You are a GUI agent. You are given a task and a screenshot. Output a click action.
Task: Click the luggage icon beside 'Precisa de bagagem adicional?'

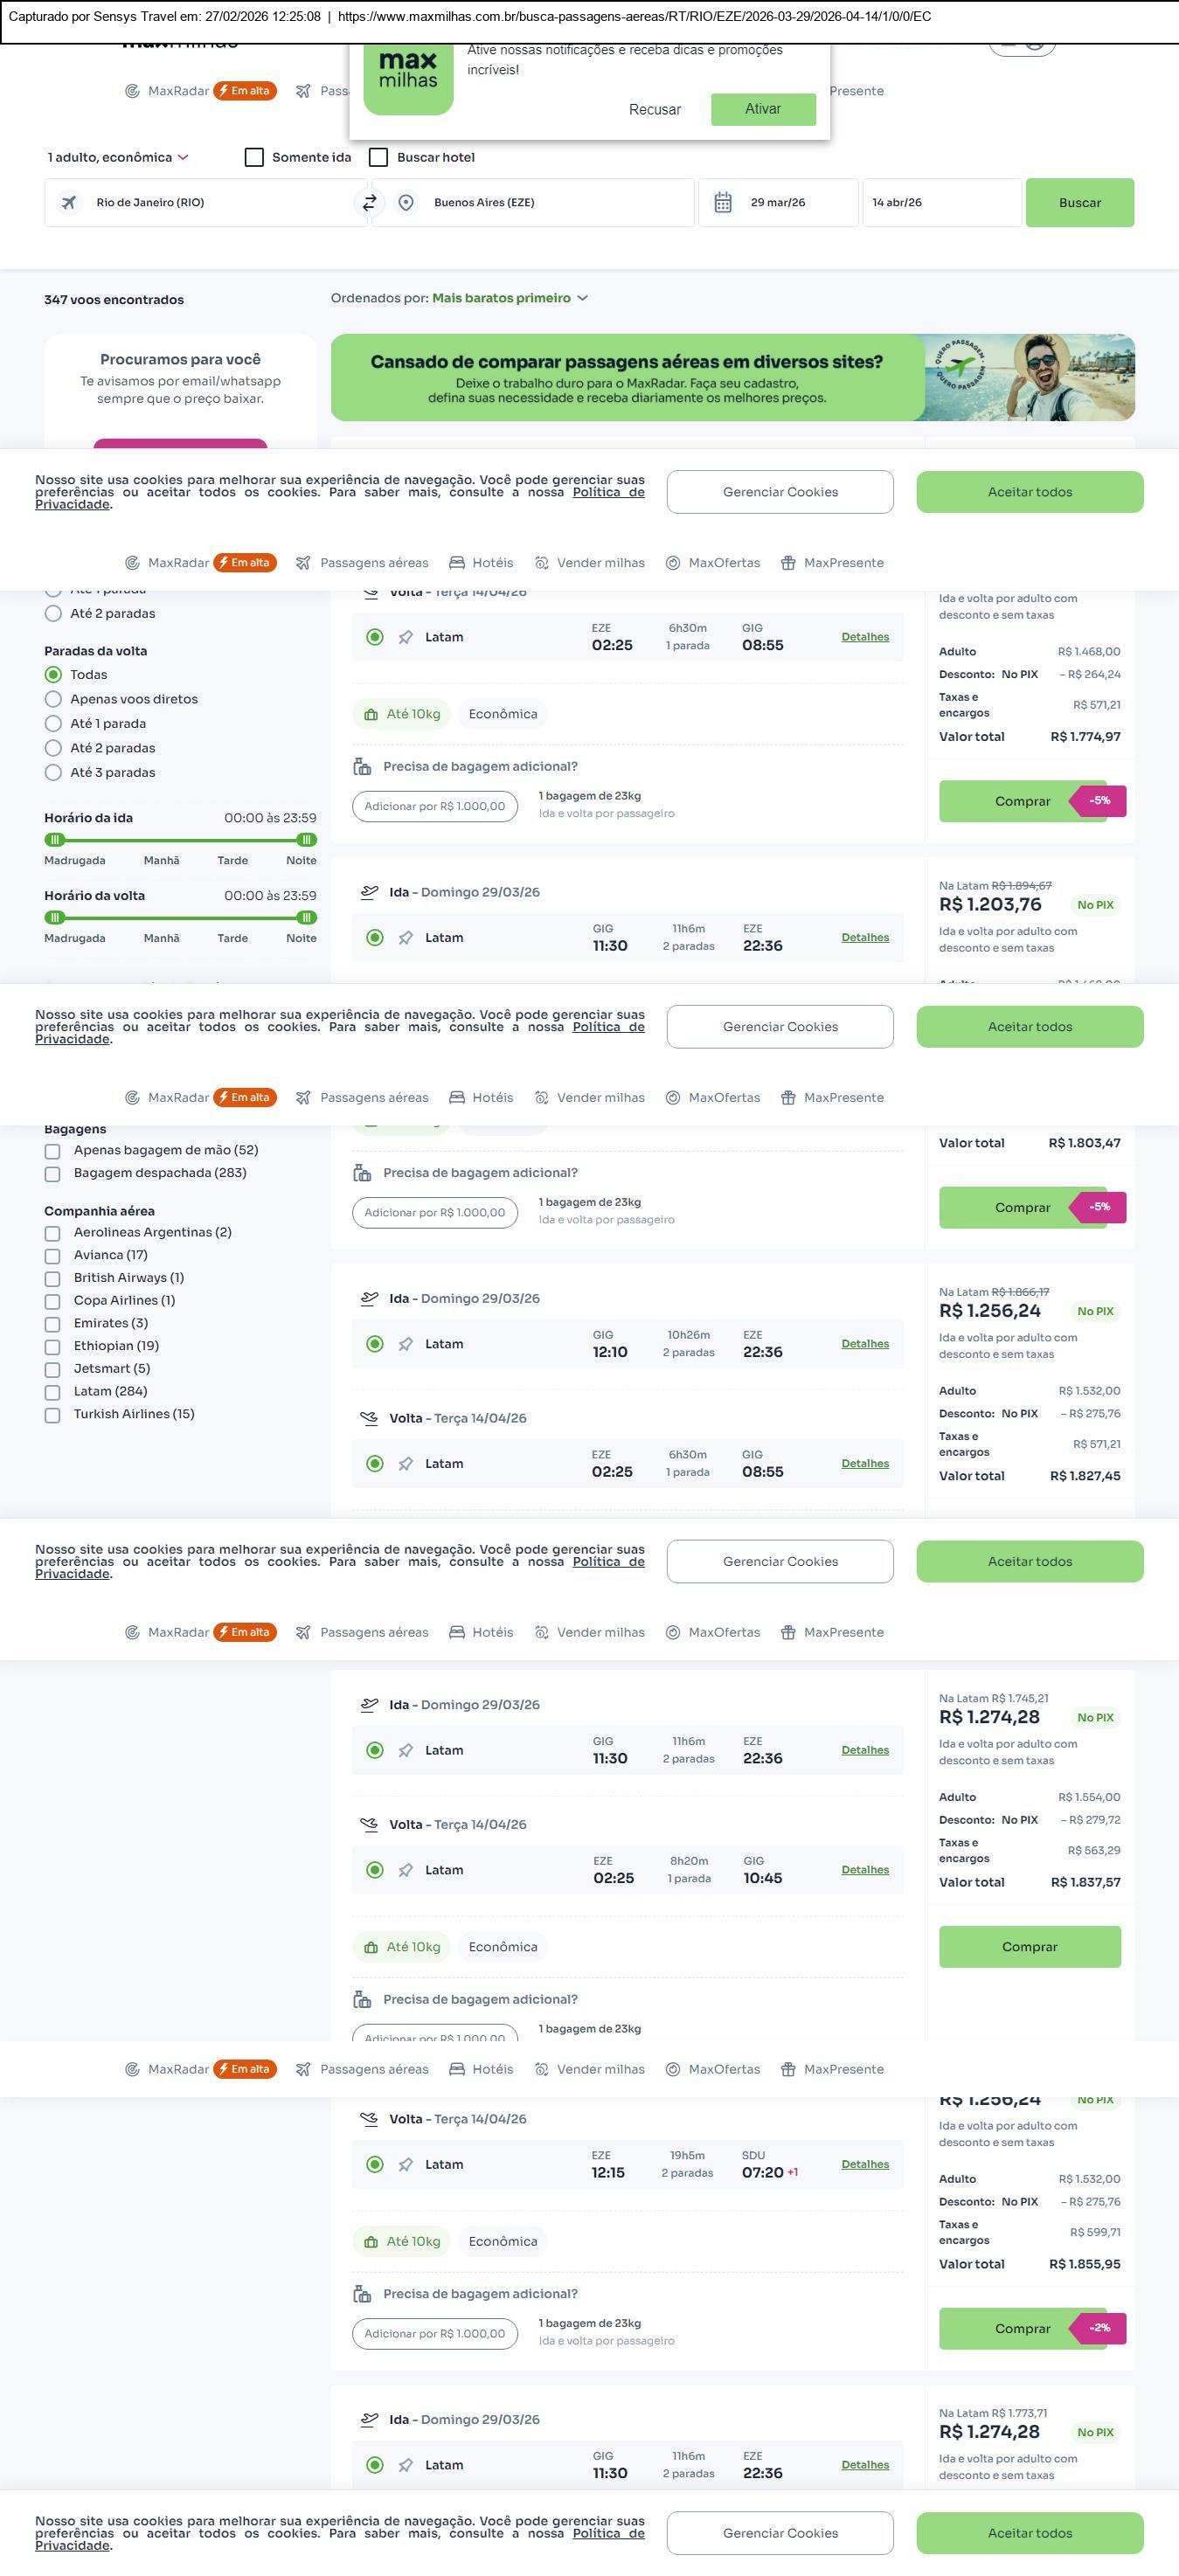tap(362, 767)
